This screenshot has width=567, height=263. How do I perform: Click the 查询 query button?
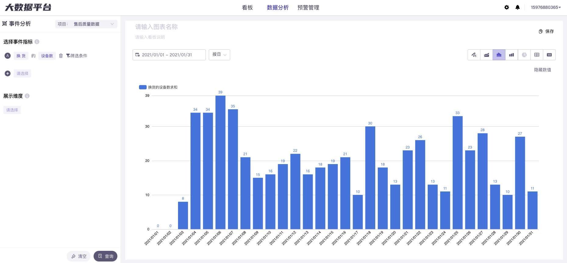[105, 256]
